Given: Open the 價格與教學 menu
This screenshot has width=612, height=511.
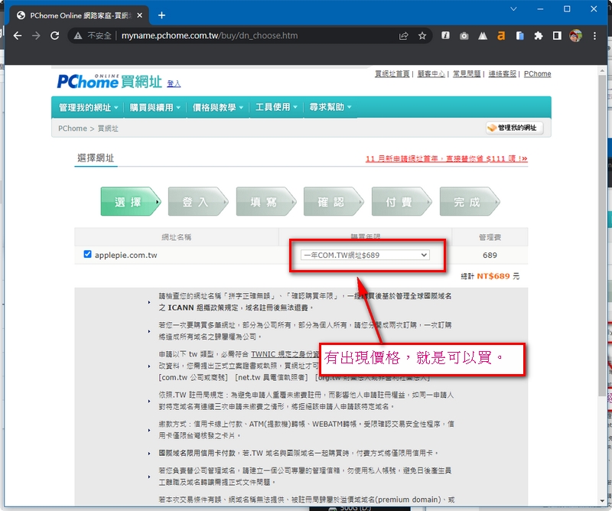Looking at the screenshot, I should pos(218,108).
